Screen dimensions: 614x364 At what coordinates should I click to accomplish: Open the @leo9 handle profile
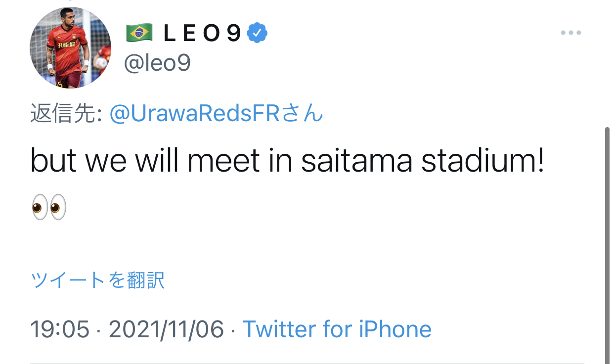pyautogui.click(x=157, y=63)
